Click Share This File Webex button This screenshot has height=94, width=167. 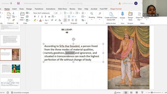pos(139,16)
